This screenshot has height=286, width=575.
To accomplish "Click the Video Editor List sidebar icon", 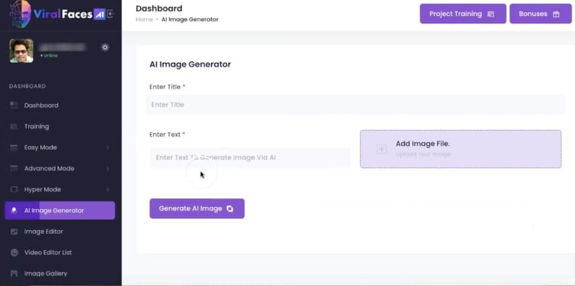I will point(14,253).
